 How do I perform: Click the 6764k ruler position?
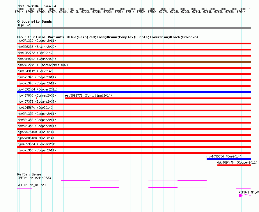click(241, 12)
